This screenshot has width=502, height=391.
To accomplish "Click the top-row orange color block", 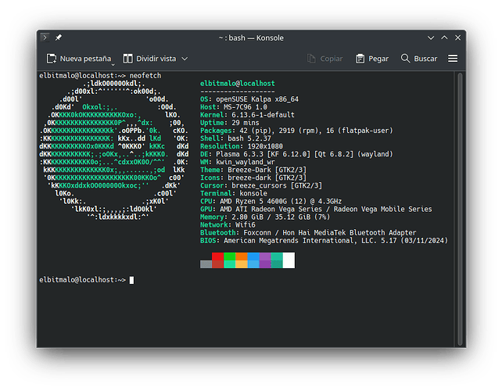I will (242, 256).
